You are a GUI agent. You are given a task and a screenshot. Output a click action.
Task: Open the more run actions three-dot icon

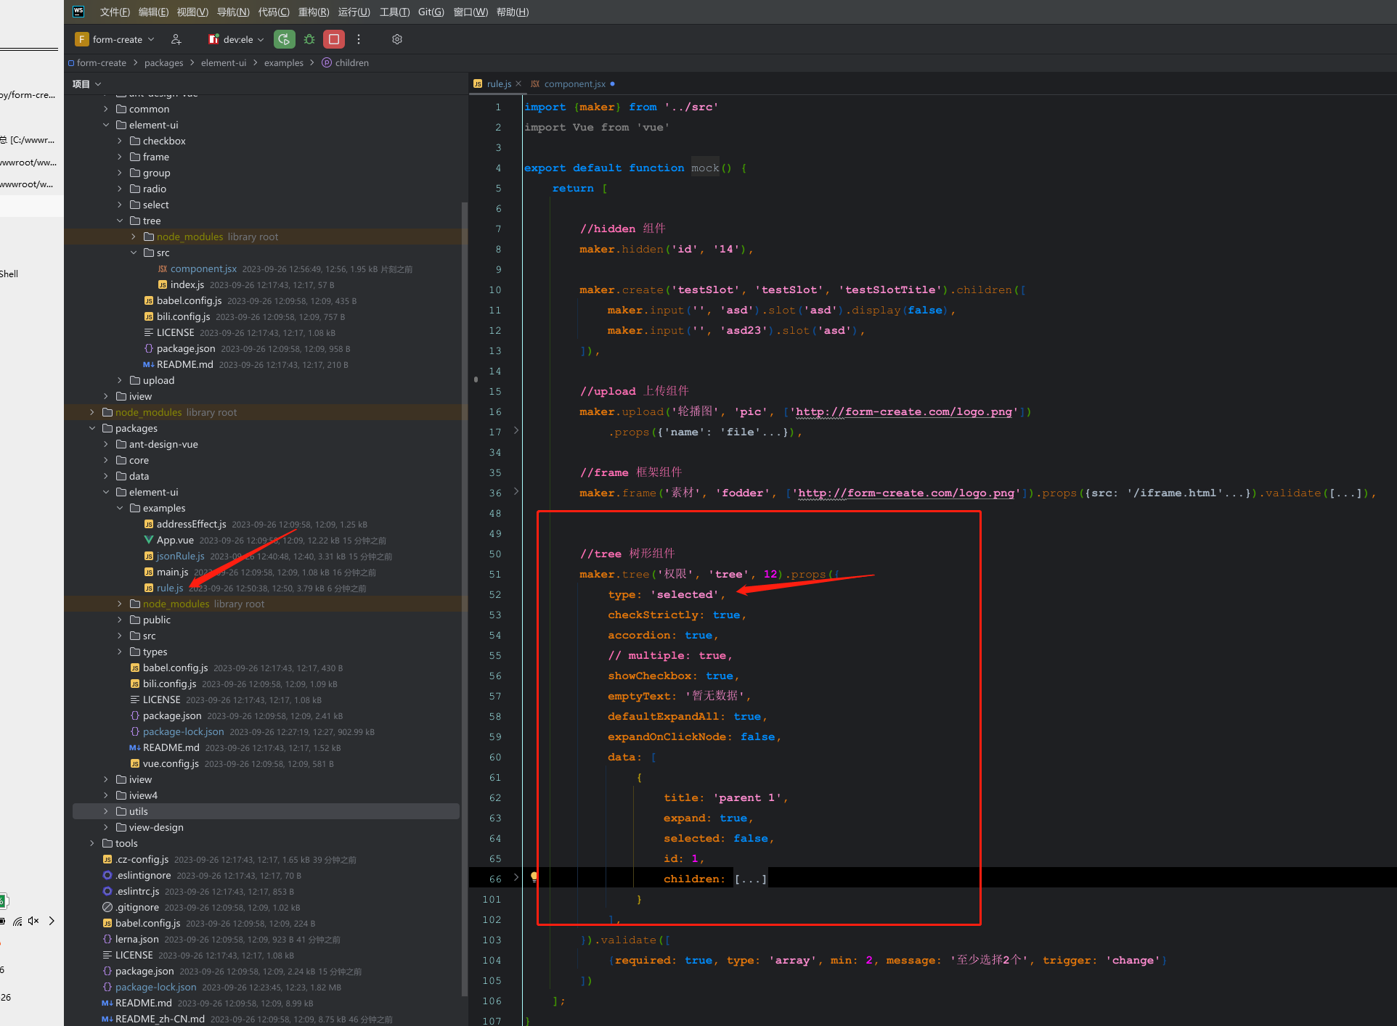tap(358, 39)
